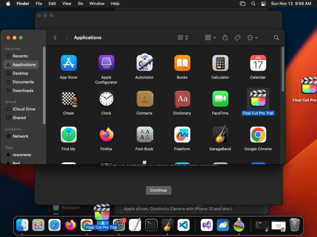Screen dimensions: 317x237
Task: Select Applications in the Finder sidebar
Action: (21, 64)
